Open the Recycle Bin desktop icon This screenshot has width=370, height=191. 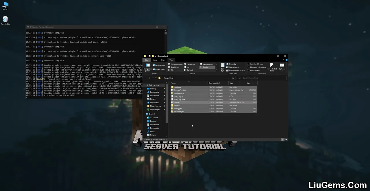[5, 20]
